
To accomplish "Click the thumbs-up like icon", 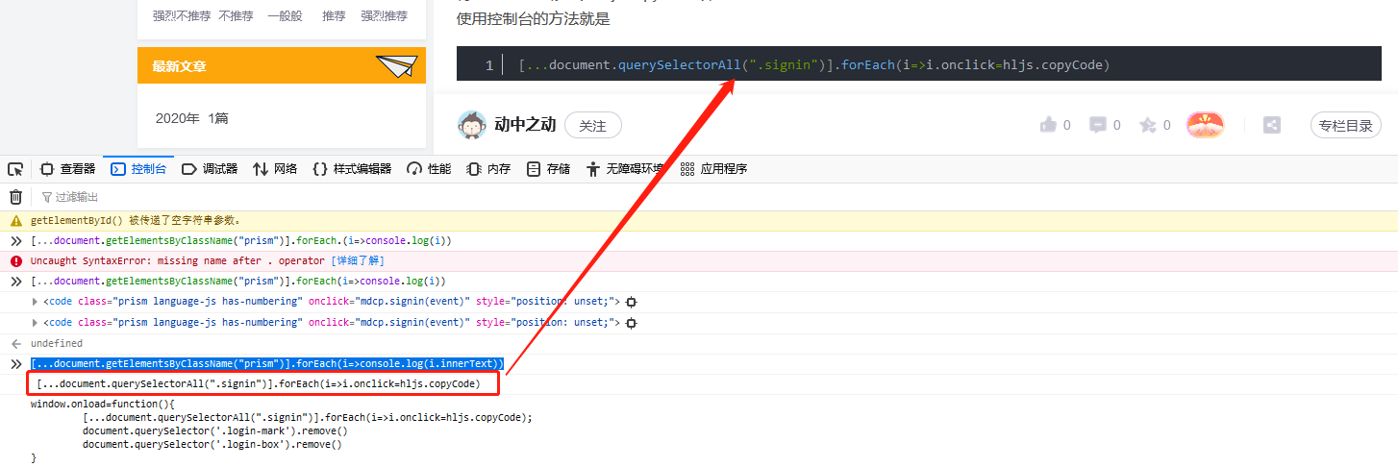I will [x=1048, y=125].
